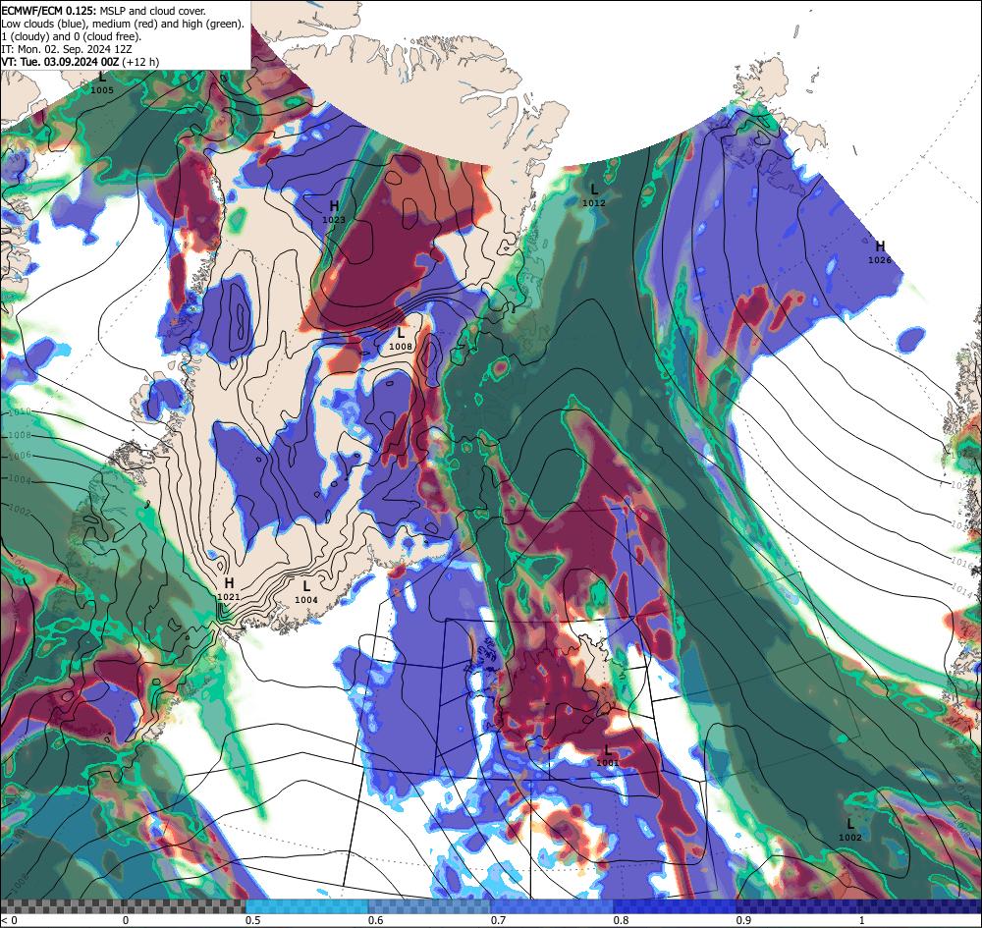Click the color scale label '0.5'

click(x=253, y=920)
